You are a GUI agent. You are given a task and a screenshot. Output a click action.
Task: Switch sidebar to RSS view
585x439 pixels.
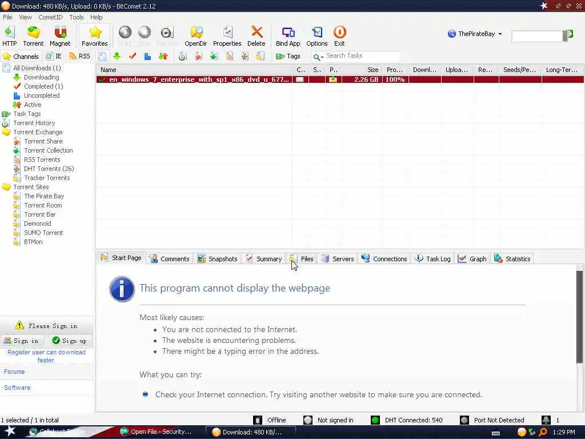pos(79,57)
